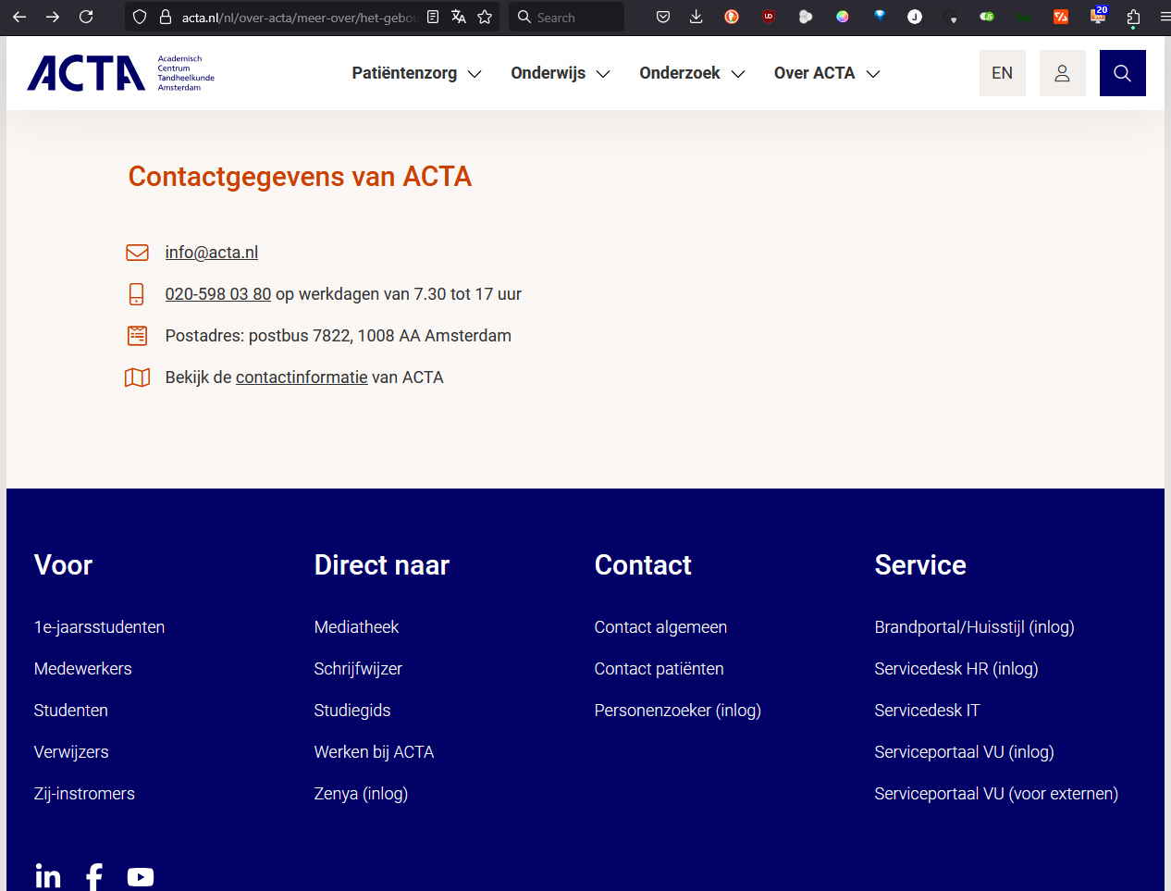The image size is (1171, 891).
Task: Open the downloads panel
Action: pyautogui.click(x=696, y=17)
